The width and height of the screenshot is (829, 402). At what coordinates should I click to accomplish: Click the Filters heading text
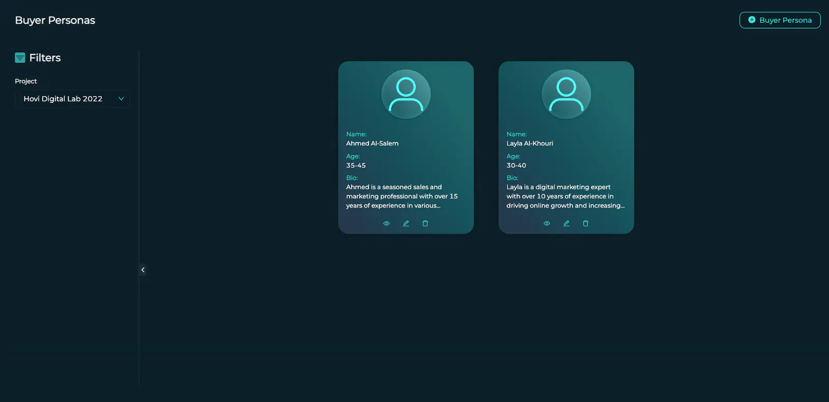tap(45, 58)
